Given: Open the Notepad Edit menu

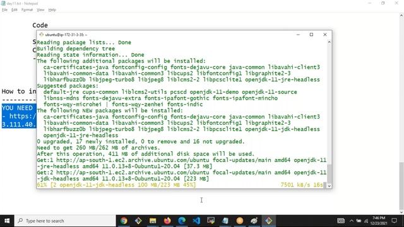Looking at the screenshot, I should [14, 10].
